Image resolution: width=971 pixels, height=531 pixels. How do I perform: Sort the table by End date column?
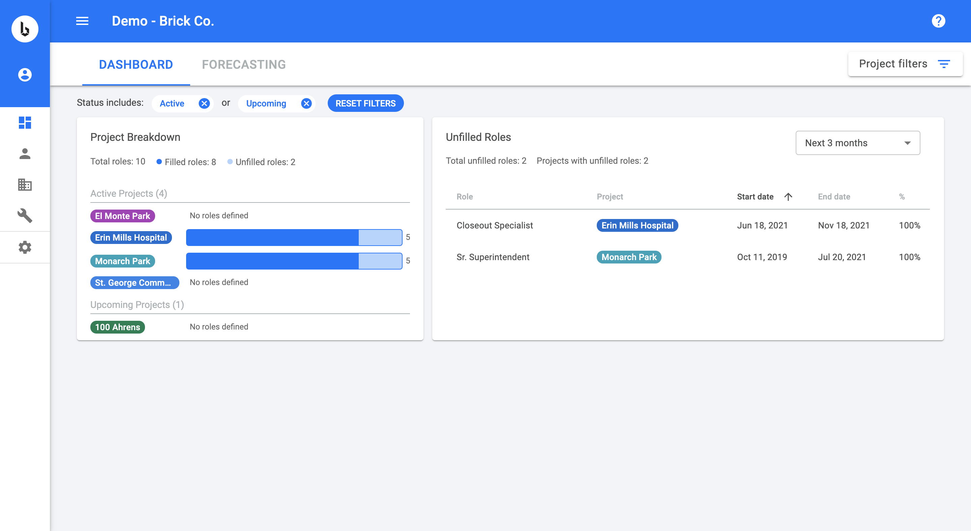click(x=834, y=196)
